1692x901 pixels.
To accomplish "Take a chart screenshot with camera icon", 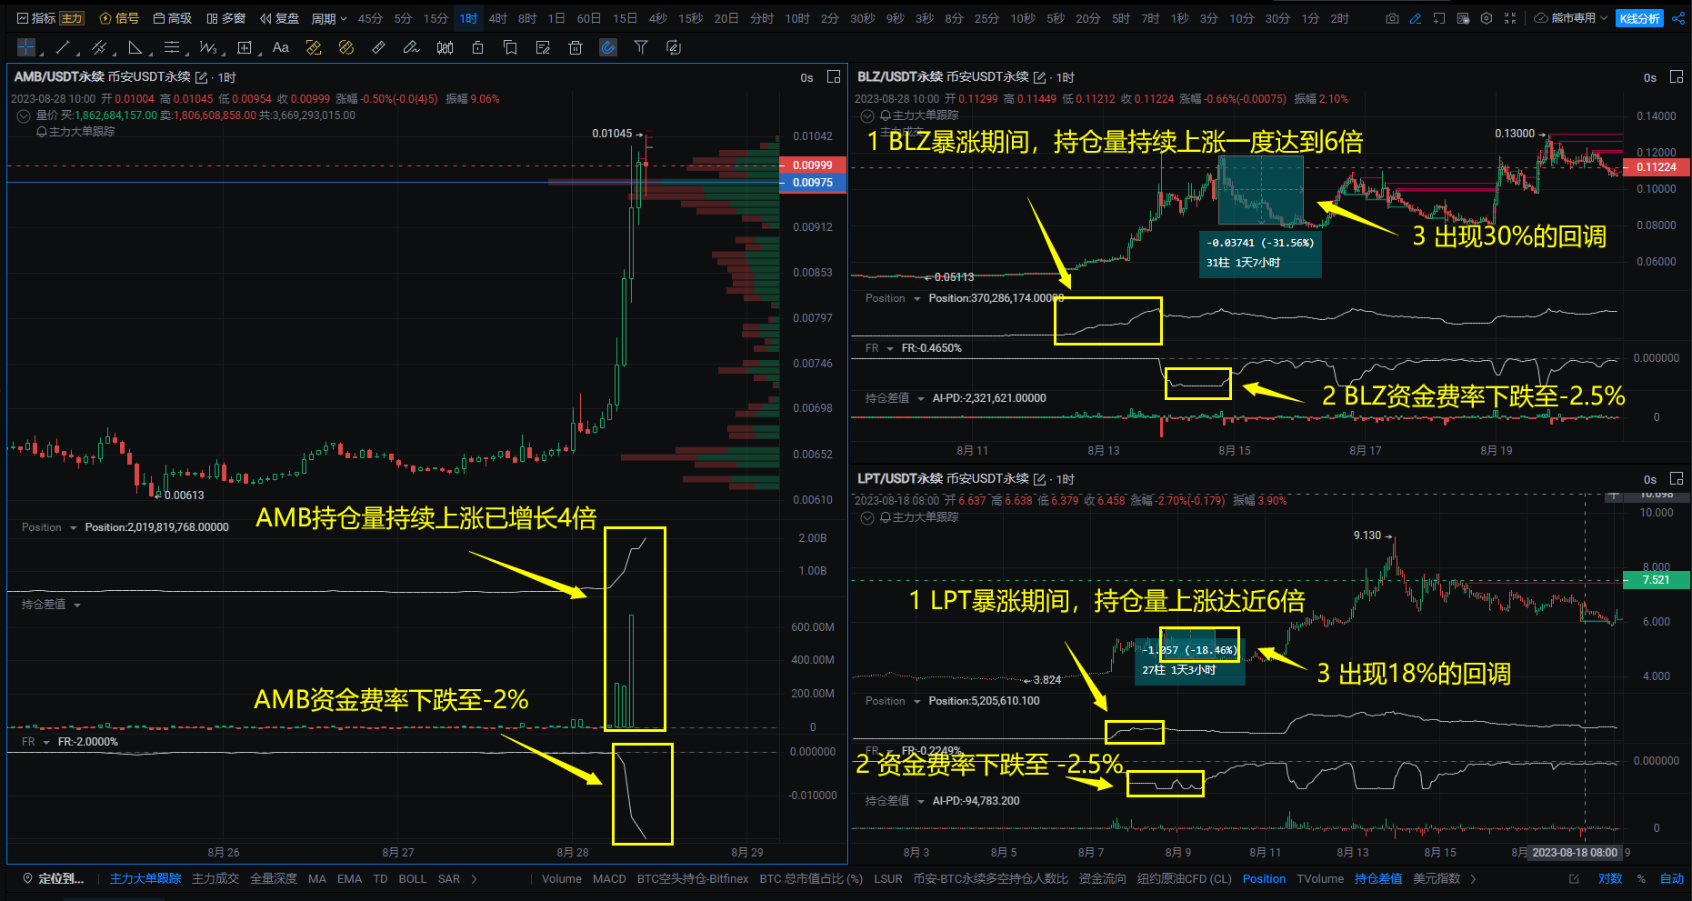I will click(1392, 18).
